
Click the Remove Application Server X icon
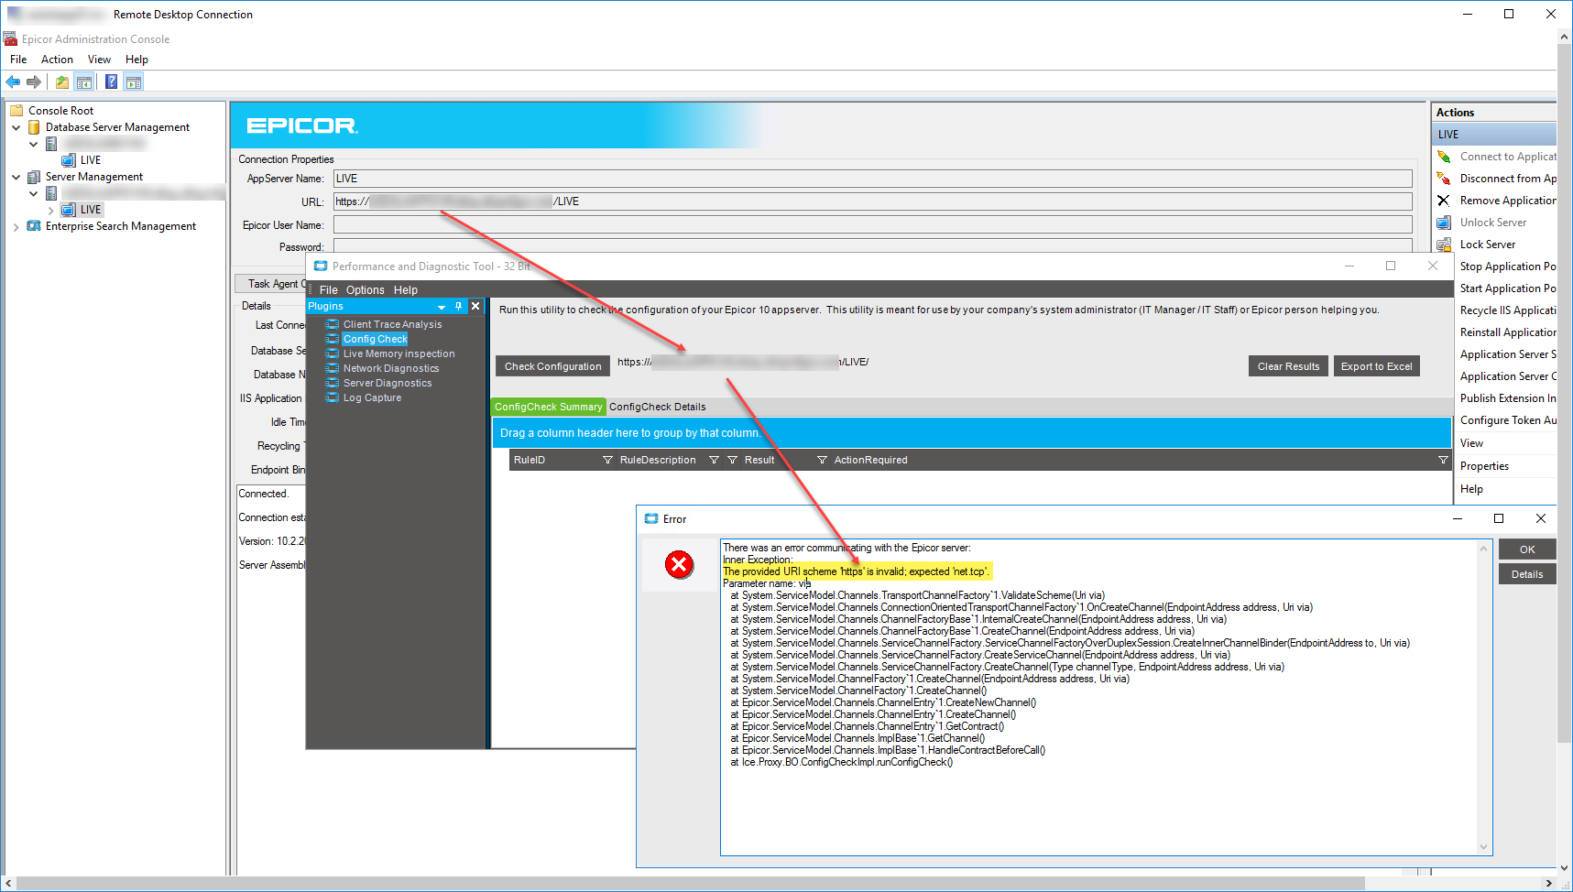(1444, 201)
